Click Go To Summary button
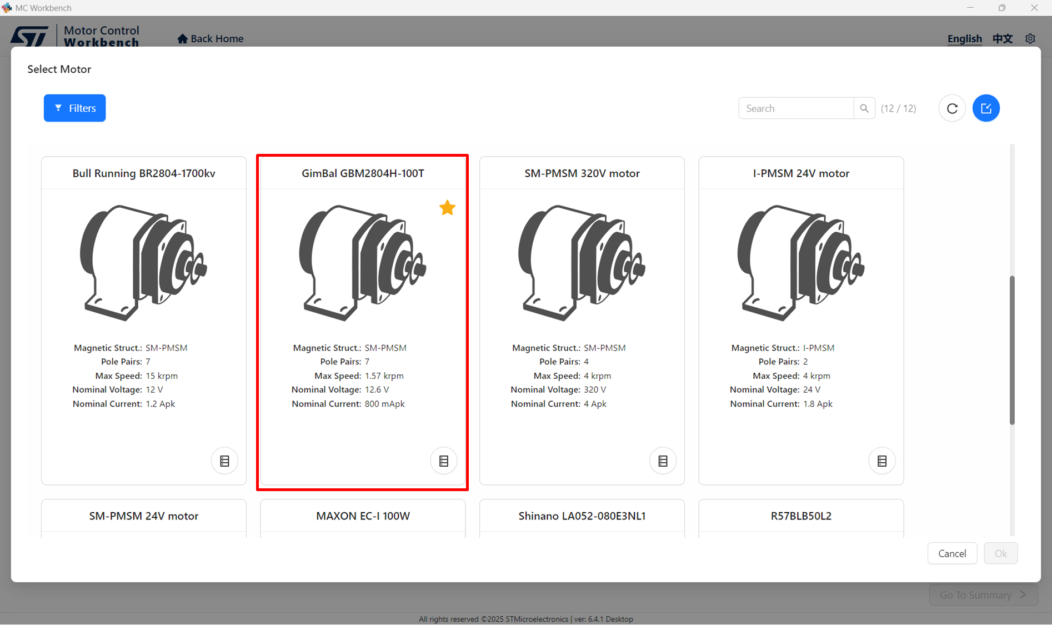The height and width of the screenshot is (625, 1052). point(983,595)
